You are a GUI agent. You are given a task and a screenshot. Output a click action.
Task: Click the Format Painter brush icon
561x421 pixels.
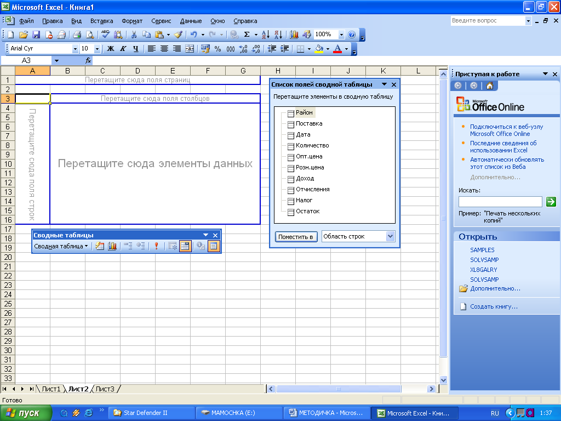(x=179, y=35)
